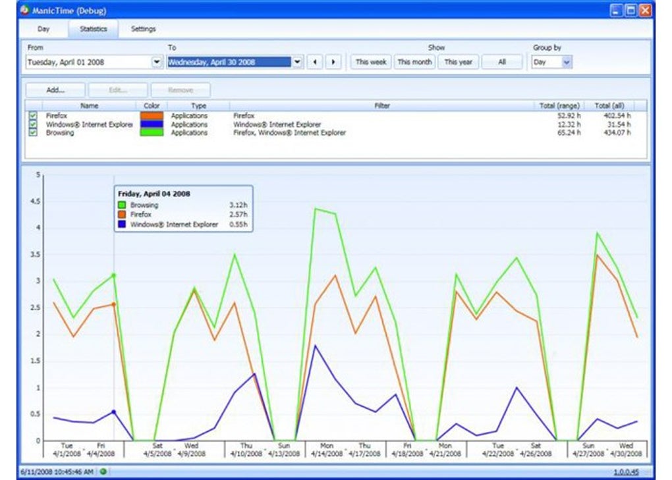This screenshot has width=672, height=480.
Task: Click the 12.32 h total range value
Action: click(x=569, y=124)
